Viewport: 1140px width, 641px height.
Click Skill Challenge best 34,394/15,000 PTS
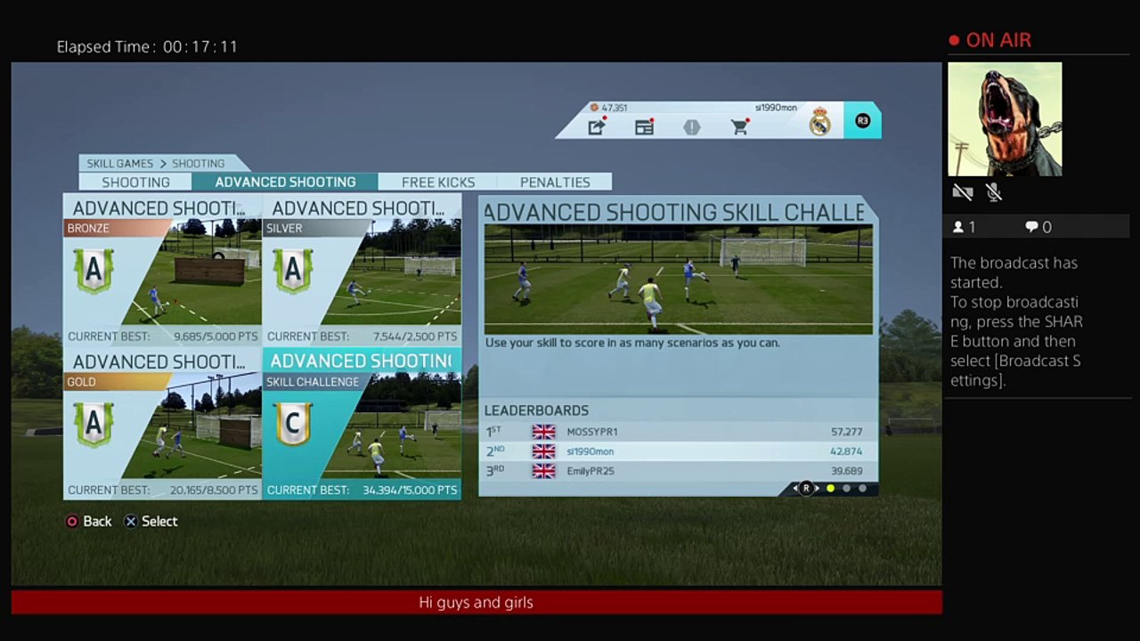coord(410,491)
